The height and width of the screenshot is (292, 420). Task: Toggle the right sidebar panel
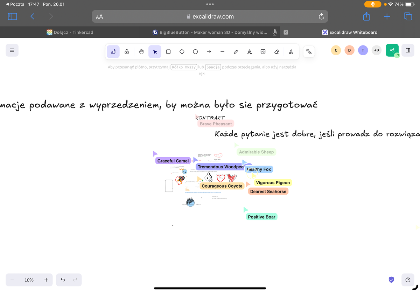coord(408,50)
